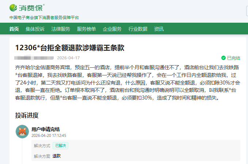Click the complaint description paragraph
This screenshot has width=248, height=164.
click(124, 83)
